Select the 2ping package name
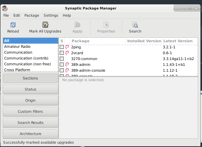202x147 pixels. (x=76, y=47)
